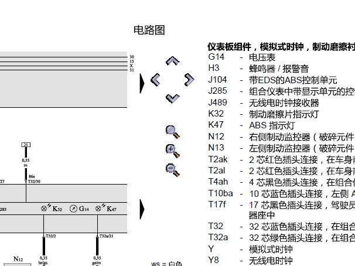This screenshot has width=355, height=266.
Task: Click the 制动磨擦片指示灯 description
Action: click(284, 114)
